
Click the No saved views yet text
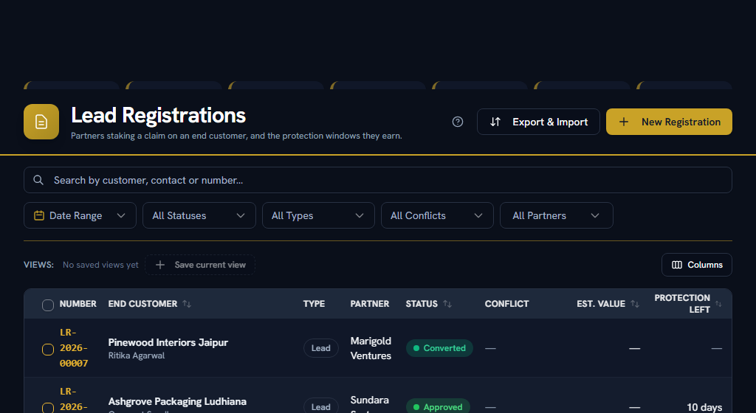[x=100, y=265]
